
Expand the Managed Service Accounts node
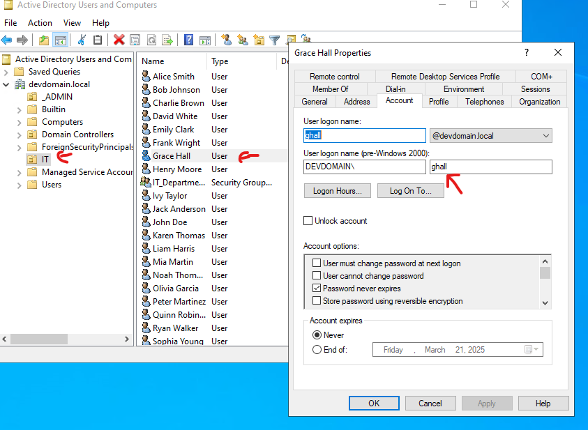coord(19,173)
